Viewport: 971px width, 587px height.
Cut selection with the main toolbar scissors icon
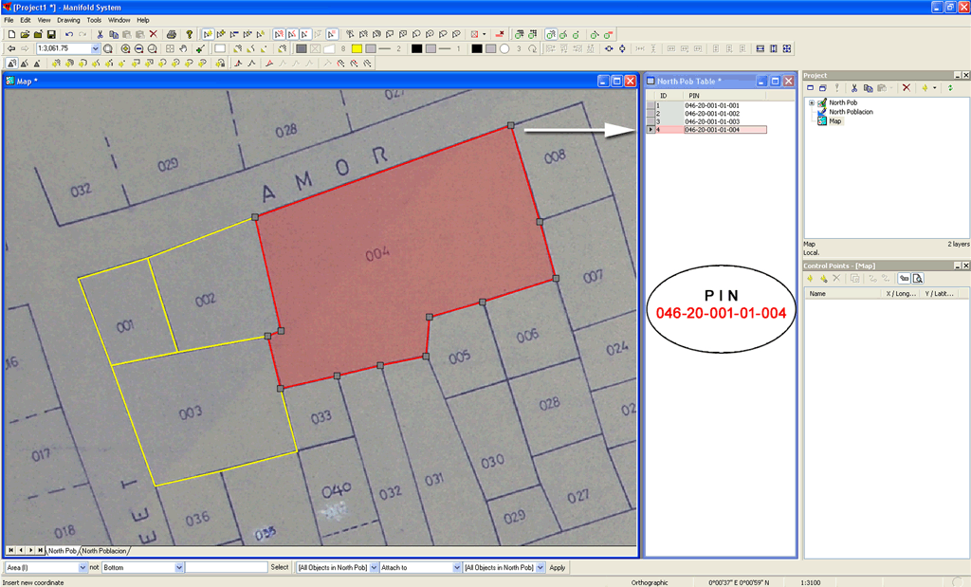[x=100, y=35]
